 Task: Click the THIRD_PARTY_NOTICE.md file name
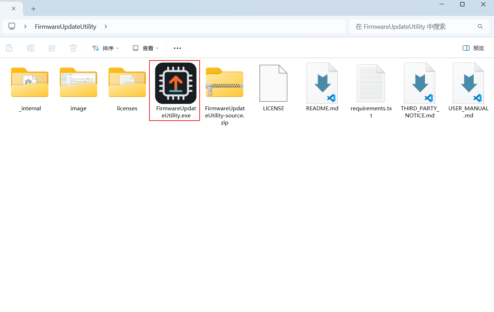point(420,112)
